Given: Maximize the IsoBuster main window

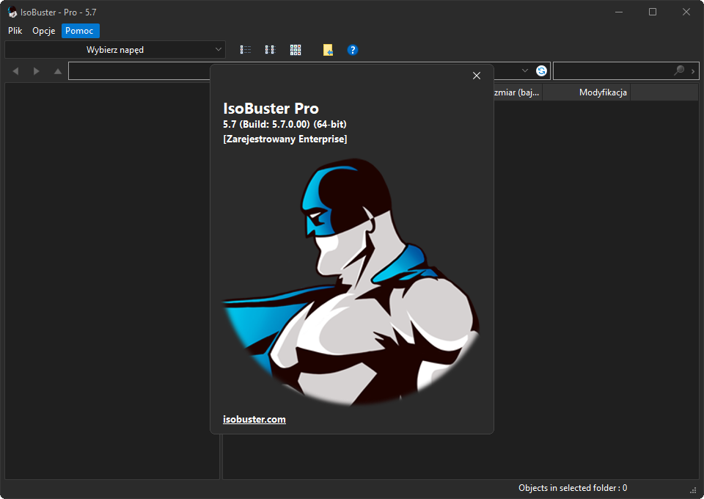Looking at the screenshot, I should click(x=653, y=12).
